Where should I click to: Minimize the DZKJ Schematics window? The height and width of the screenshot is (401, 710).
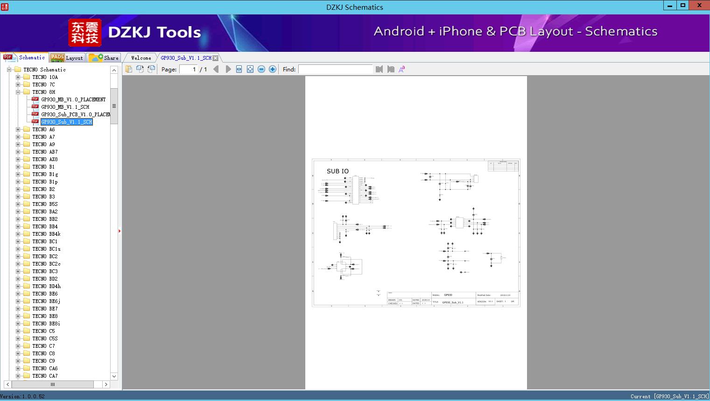click(x=670, y=5)
